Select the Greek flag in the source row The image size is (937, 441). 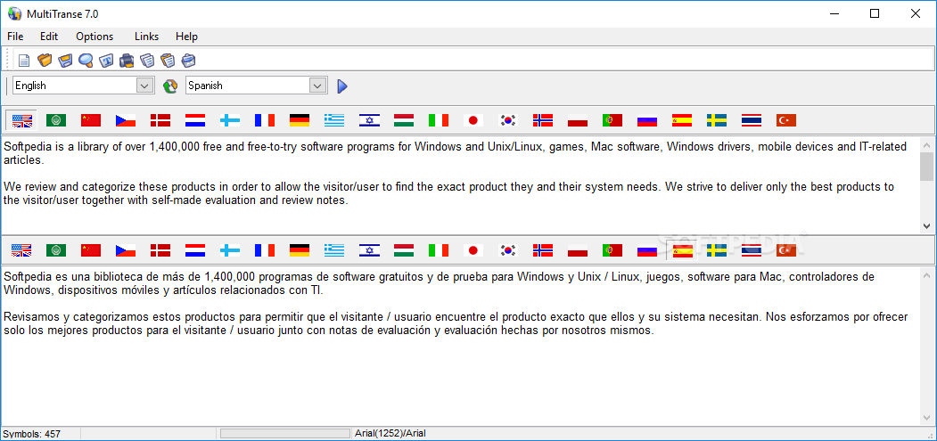coord(334,120)
